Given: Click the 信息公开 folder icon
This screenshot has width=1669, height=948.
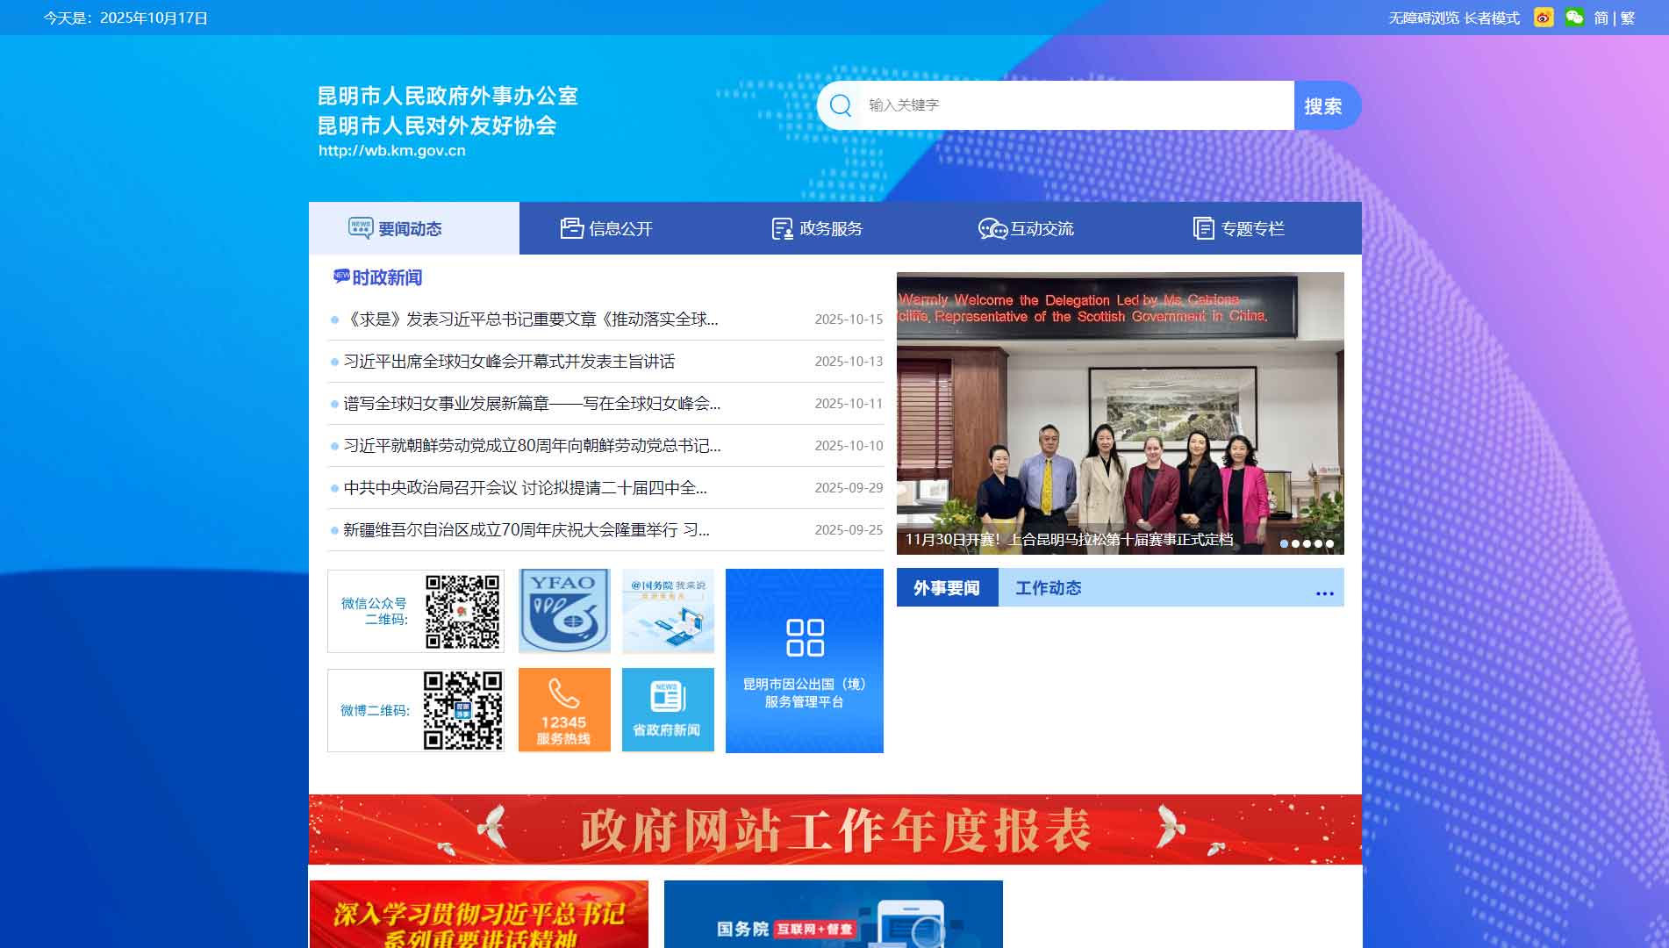Looking at the screenshot, I should 572,228.
